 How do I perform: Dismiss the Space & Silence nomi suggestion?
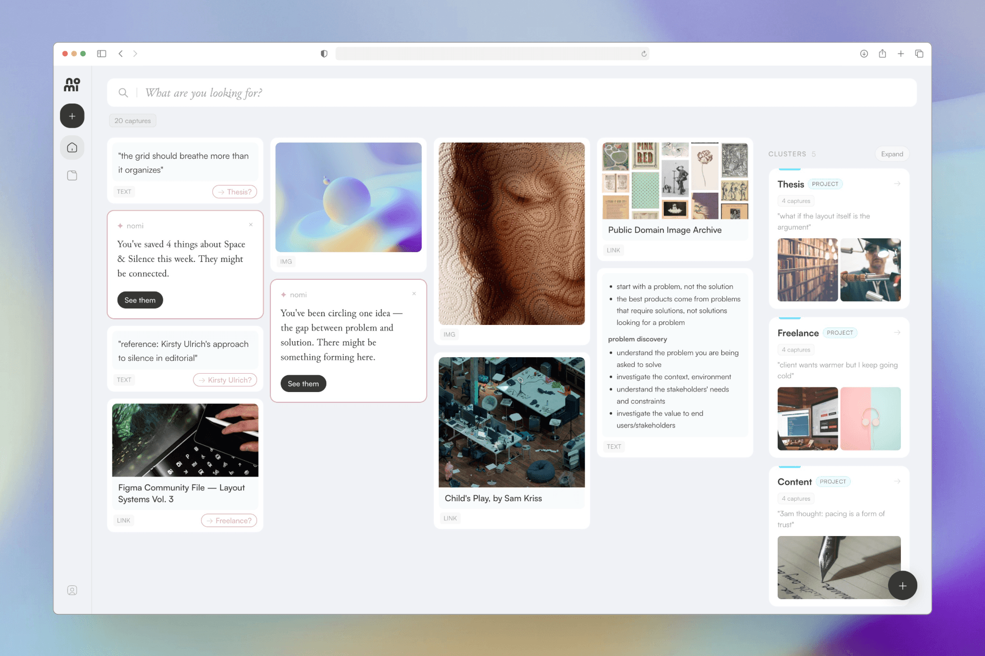coord(251,225)
